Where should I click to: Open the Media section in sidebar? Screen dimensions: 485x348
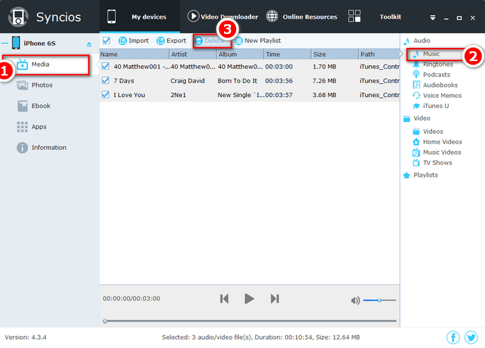click(x=46, y=64)
